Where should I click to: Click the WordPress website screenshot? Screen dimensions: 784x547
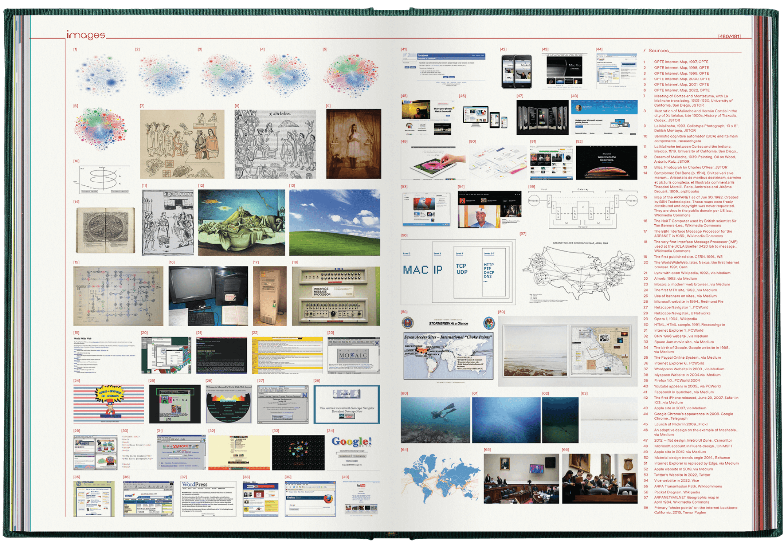(208, 499)
